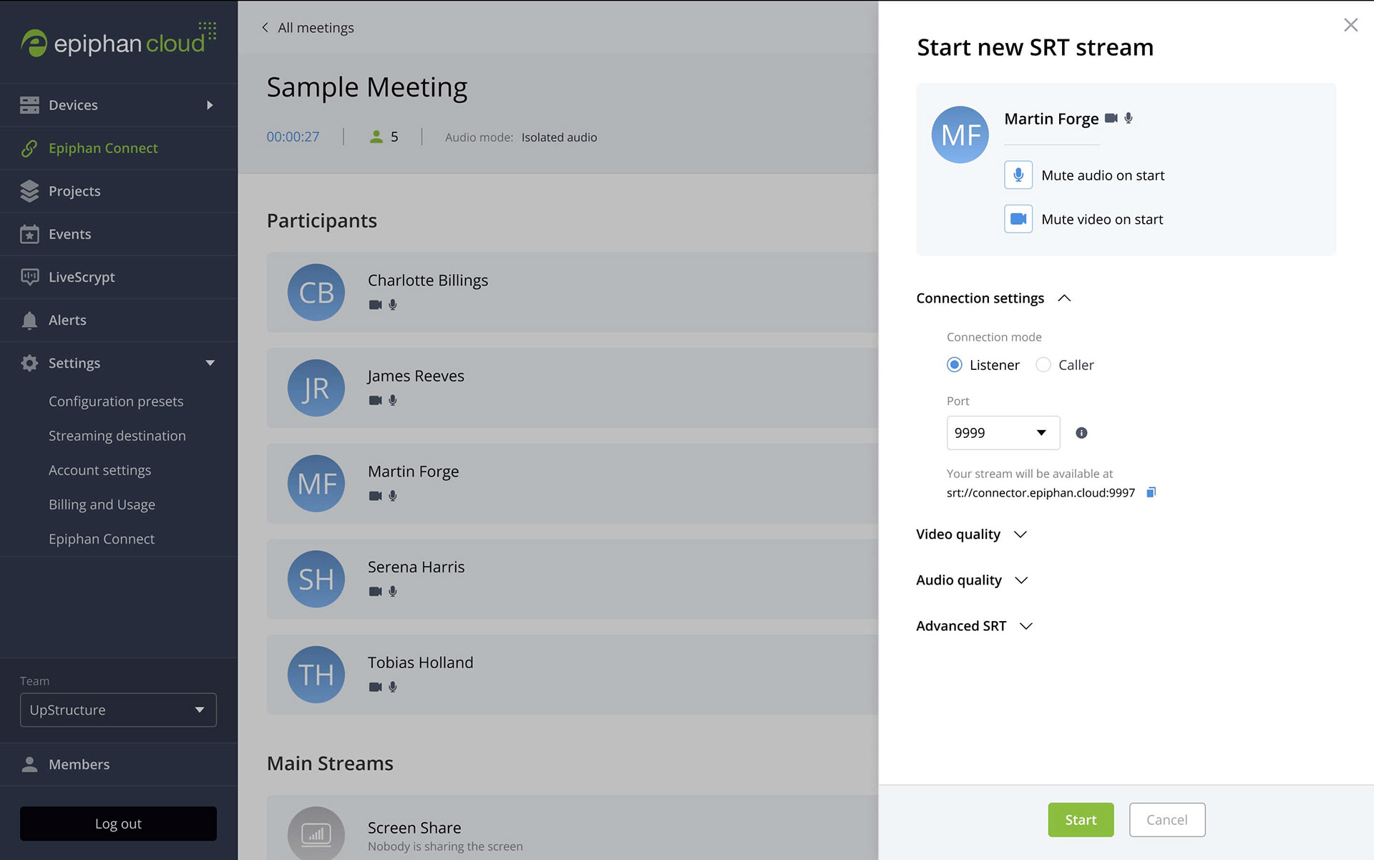Select Listener connection mode
1374x860 pixels.
tap(955, 365)
